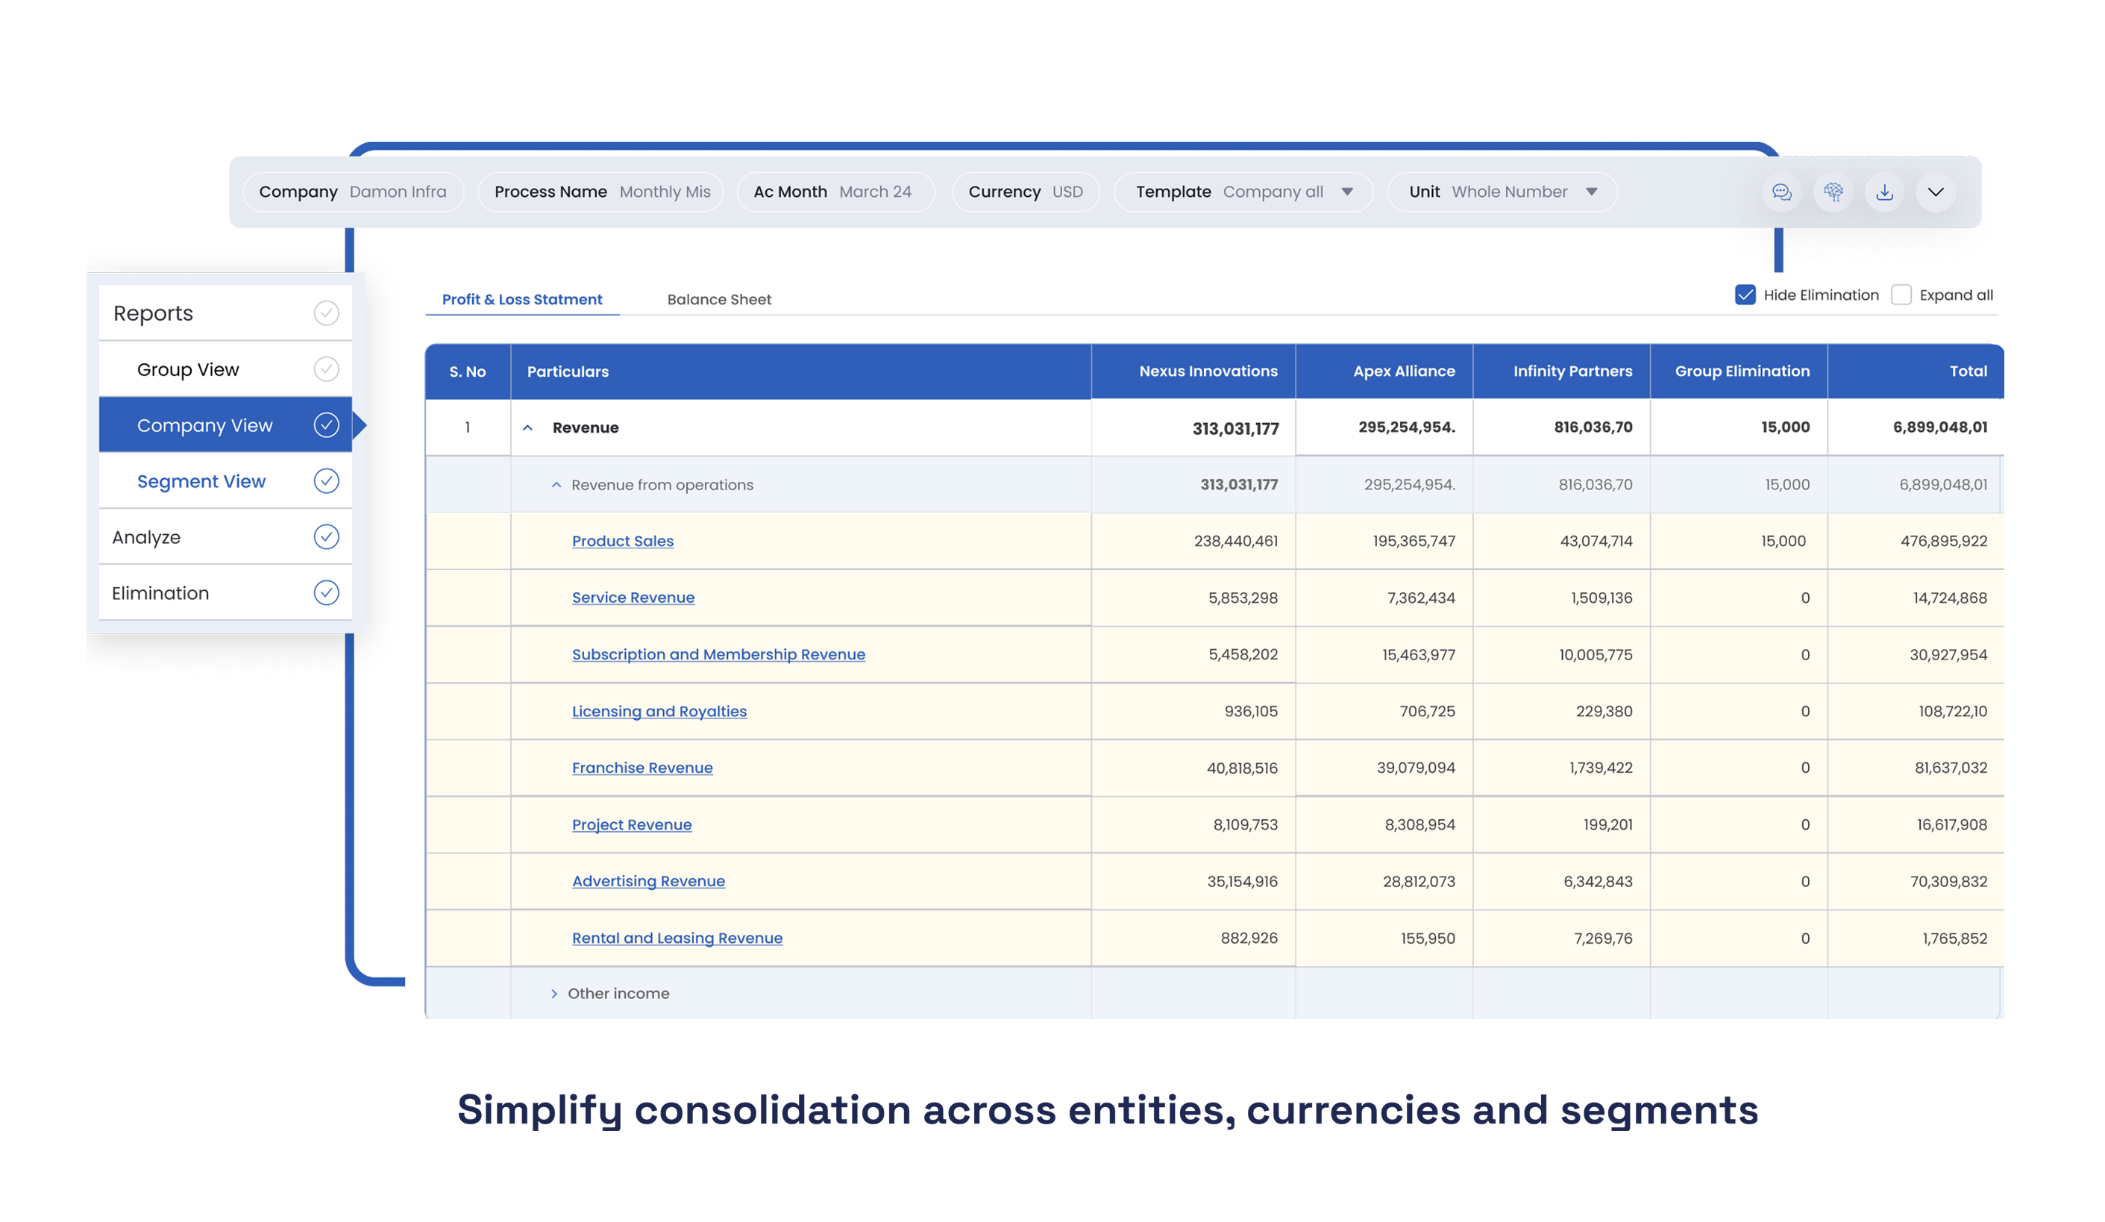Click the check circle icon beside Group View
This screenshot has width=2105, height=1222.
click(x=326, y=369)
